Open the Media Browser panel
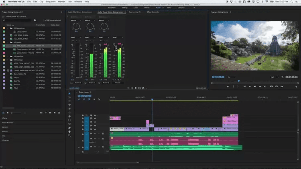301x169 pixels. tap(8, 123)
